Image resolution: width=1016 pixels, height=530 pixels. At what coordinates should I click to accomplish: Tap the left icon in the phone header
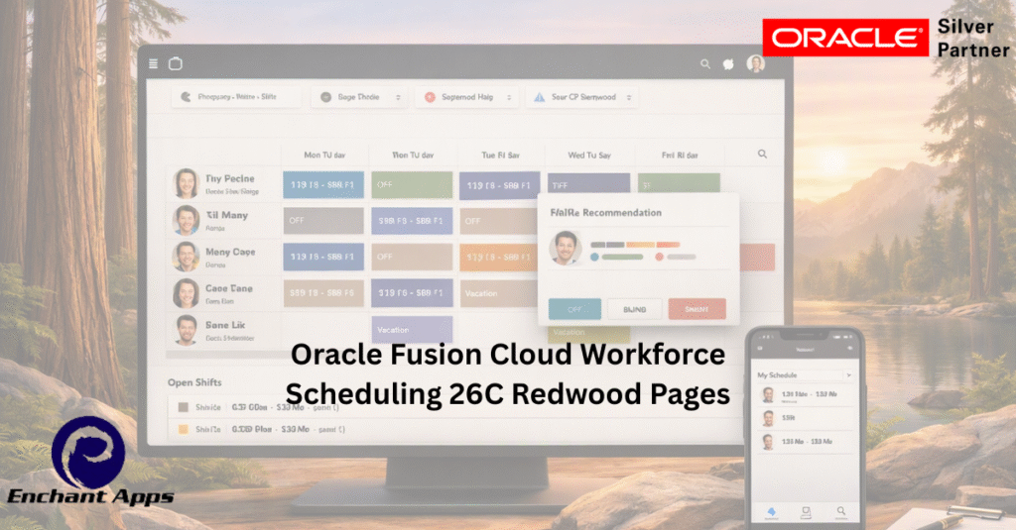(760, 350)
